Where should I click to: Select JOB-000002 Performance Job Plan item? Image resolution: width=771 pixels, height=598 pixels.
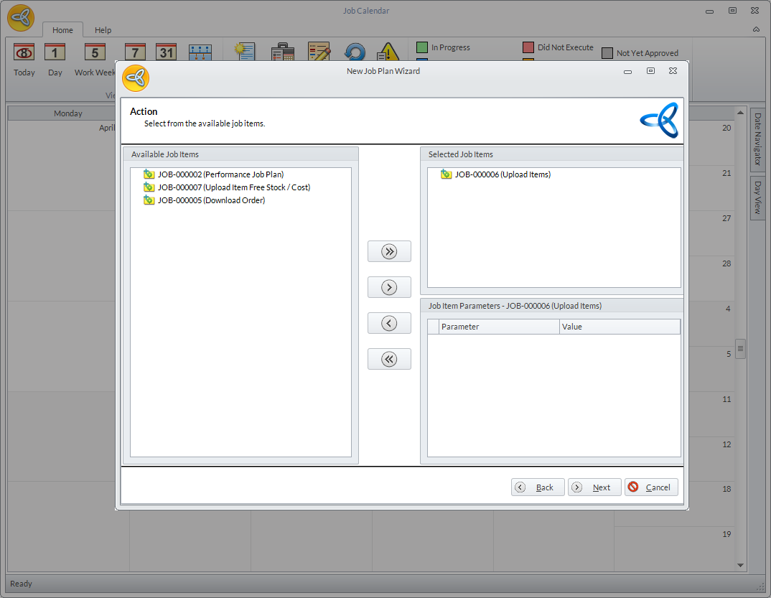coord(220,174)
